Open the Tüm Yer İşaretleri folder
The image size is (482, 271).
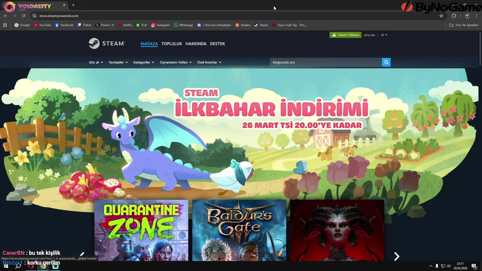tap(464, 25)
